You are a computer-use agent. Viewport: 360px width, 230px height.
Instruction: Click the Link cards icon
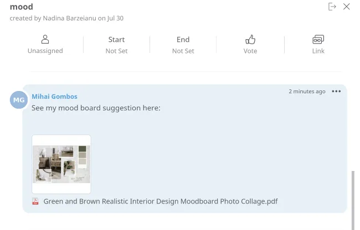click(318, 39)
